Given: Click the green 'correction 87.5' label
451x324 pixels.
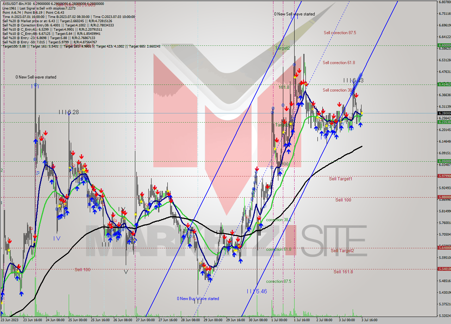Looking at the screenshot, I should pyautogui.click(x=278, y=281).
